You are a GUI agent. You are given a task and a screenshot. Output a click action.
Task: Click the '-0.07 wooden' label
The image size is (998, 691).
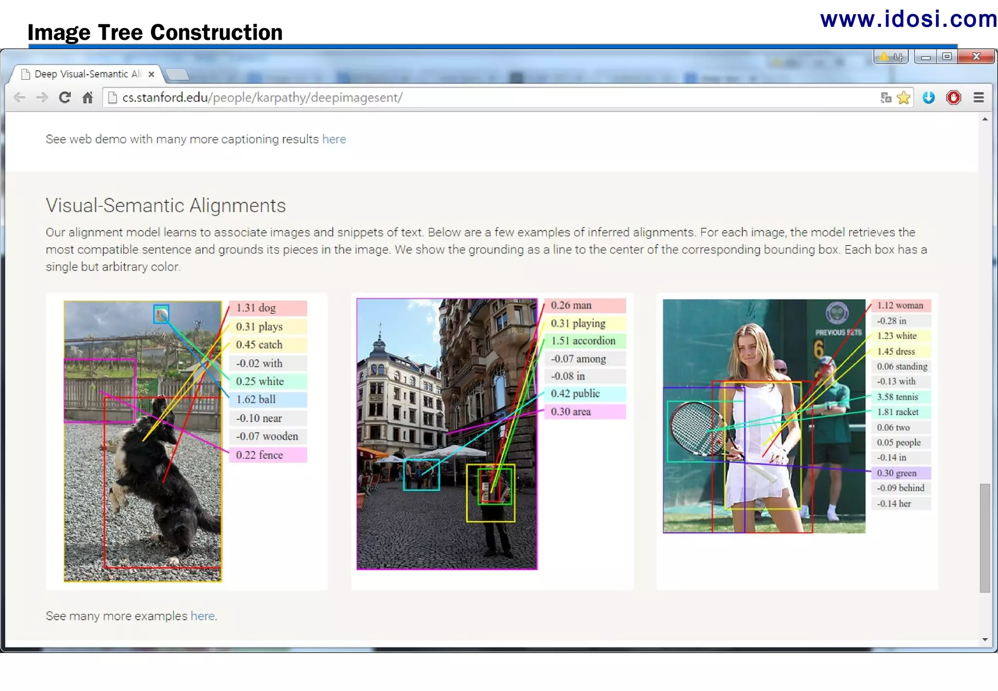[x=268, y=436]
